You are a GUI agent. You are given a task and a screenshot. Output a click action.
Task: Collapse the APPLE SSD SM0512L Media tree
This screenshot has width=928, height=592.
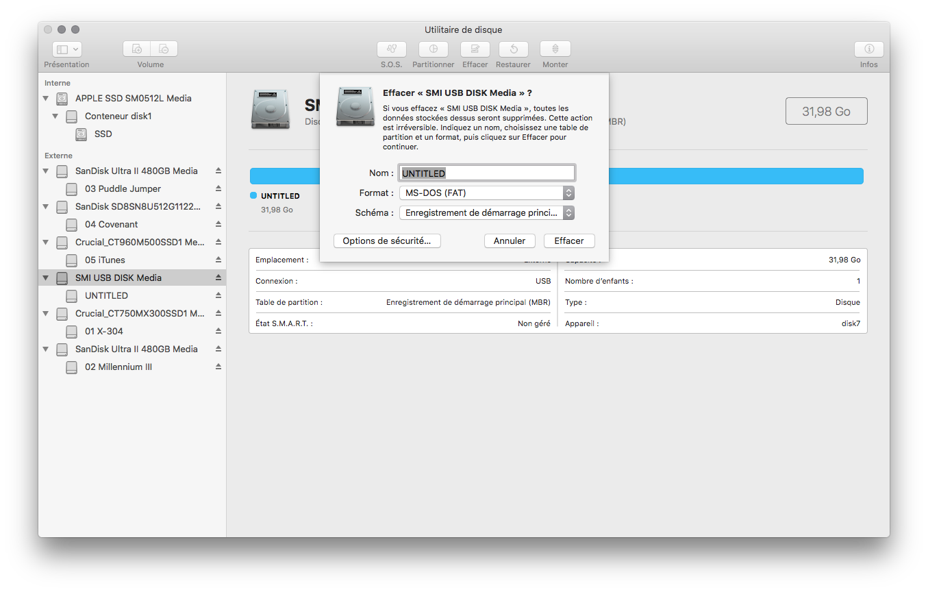[46, 98]
